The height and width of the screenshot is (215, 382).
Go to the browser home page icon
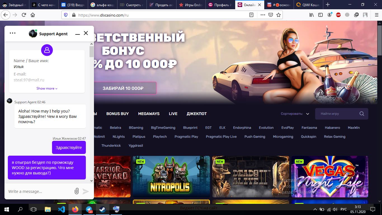33,15
